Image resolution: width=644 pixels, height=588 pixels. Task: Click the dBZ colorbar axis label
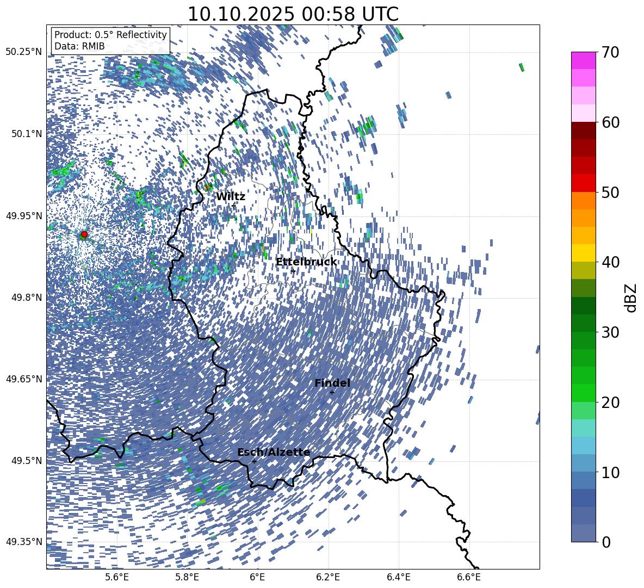click(x=631, y=298)
